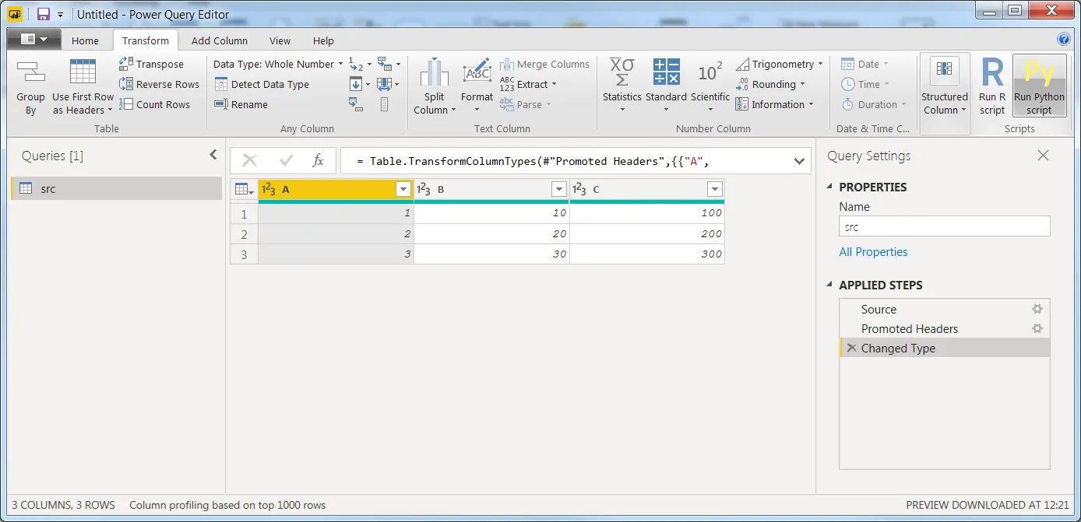The image size is (1081, 522).
Task: Click the All Properties link
Action: (873, 251)
